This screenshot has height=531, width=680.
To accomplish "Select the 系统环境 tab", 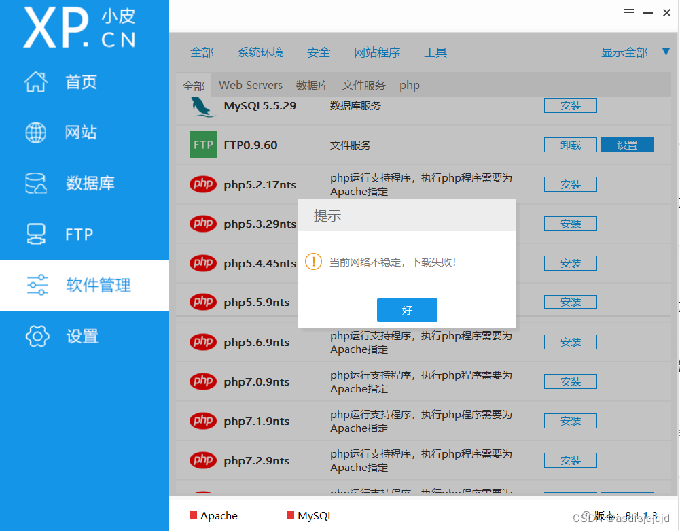I will [260, 52].
